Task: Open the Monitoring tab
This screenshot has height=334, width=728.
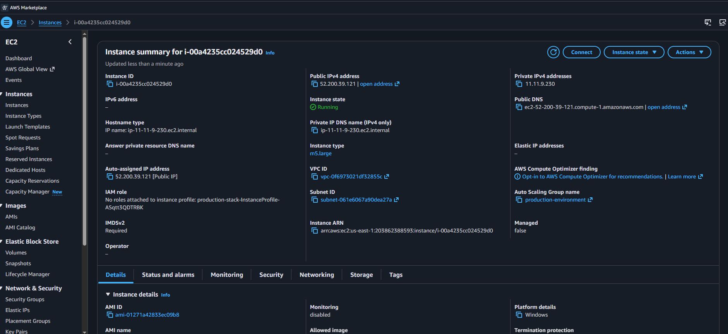Action: click(x=227, y=275)
